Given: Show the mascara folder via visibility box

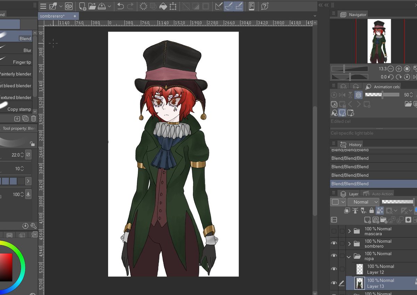Looking at the screenshot, I should [334, 231].
